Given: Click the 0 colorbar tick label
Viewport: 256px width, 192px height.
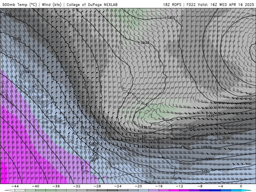Looking at the screenshot, I should [x=241, y=186].
